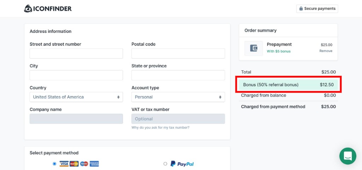Focus the Street and street number field
Viewport: 362px width, 170px height.
coord(76,53)
